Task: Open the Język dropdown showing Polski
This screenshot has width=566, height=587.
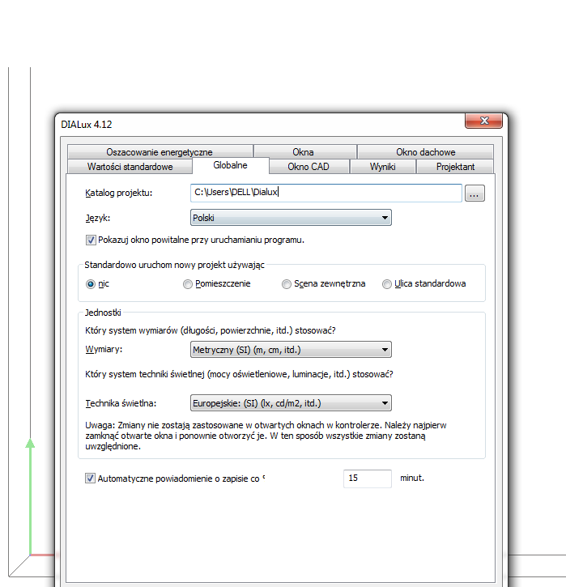Action: (x=291, y=218)
